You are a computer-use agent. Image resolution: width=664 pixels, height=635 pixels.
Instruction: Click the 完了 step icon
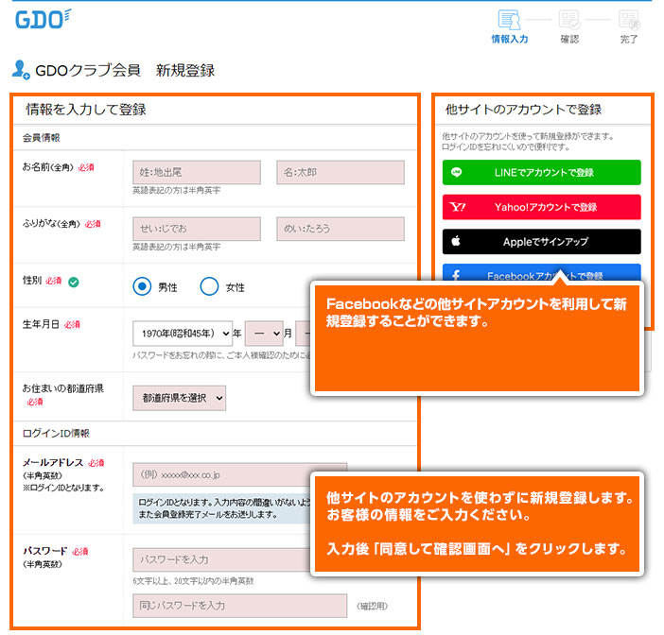click(x=629, y=20)
